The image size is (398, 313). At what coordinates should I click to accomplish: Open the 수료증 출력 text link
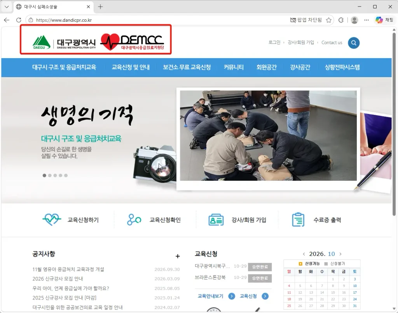tap(327, 220)
